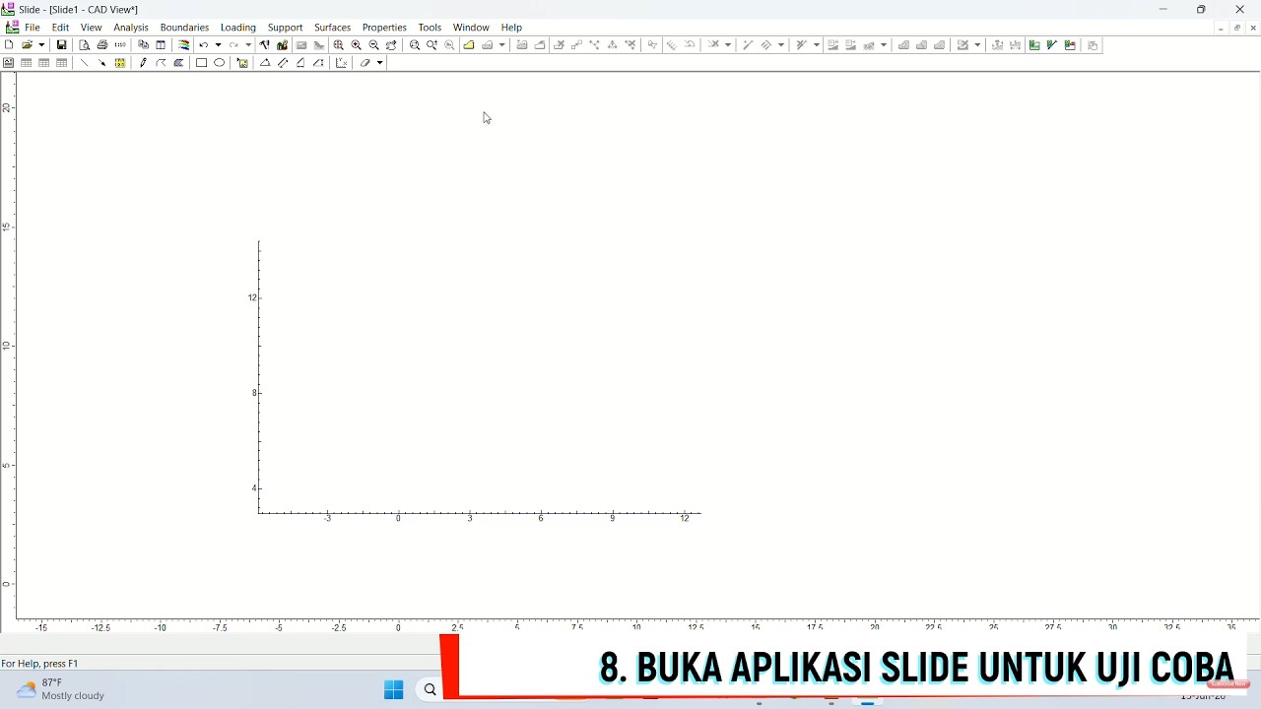Click the Print icon
1261x709 pixels.
click(102, 45)
